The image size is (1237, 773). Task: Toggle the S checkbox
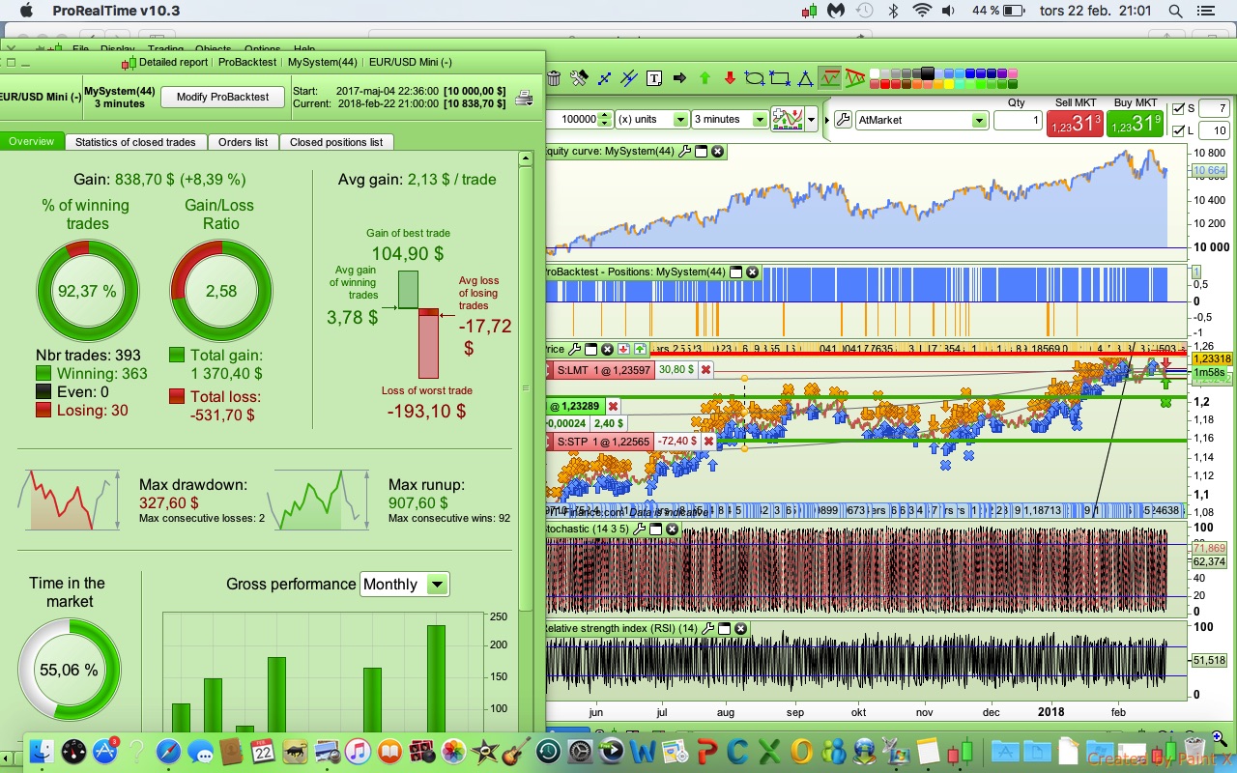tap(1177, 108)
